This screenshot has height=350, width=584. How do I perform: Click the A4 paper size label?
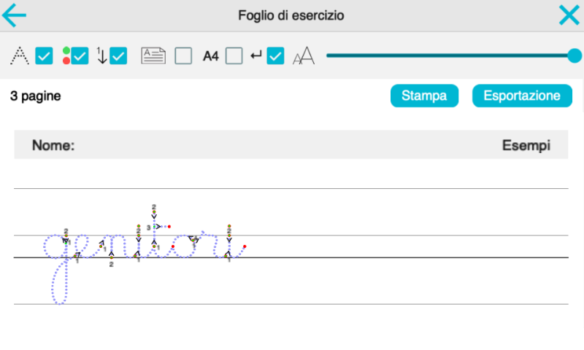click(x=211, y=56)
